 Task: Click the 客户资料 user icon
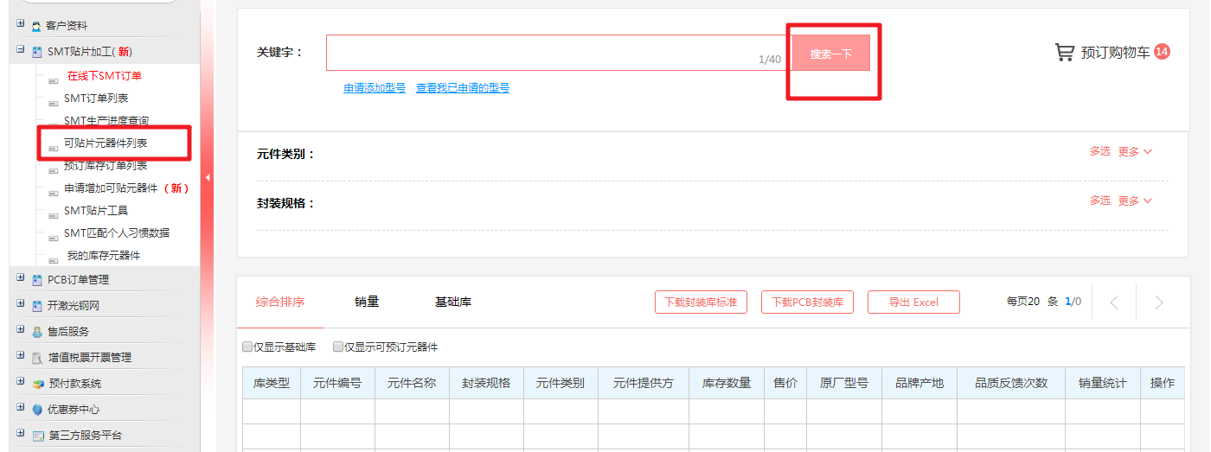point(36,27)
